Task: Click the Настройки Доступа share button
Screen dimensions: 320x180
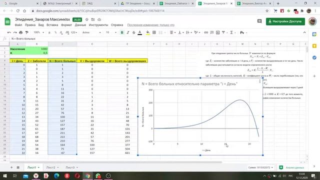Action: (x=285, y=21)
